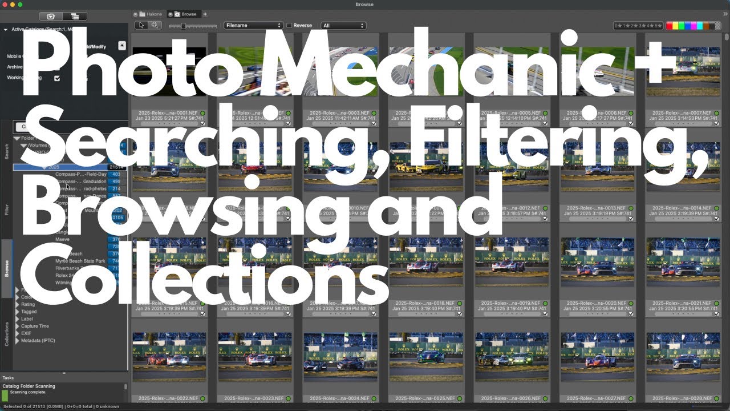Viewport: 730px width, 411px height.
Task: Open the All filter dropdown
Action: click(343, 26)
